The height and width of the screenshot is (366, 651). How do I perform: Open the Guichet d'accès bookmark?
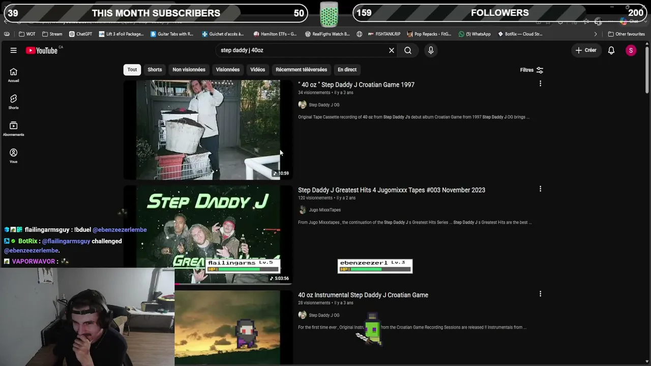click(x=223, y=34)
